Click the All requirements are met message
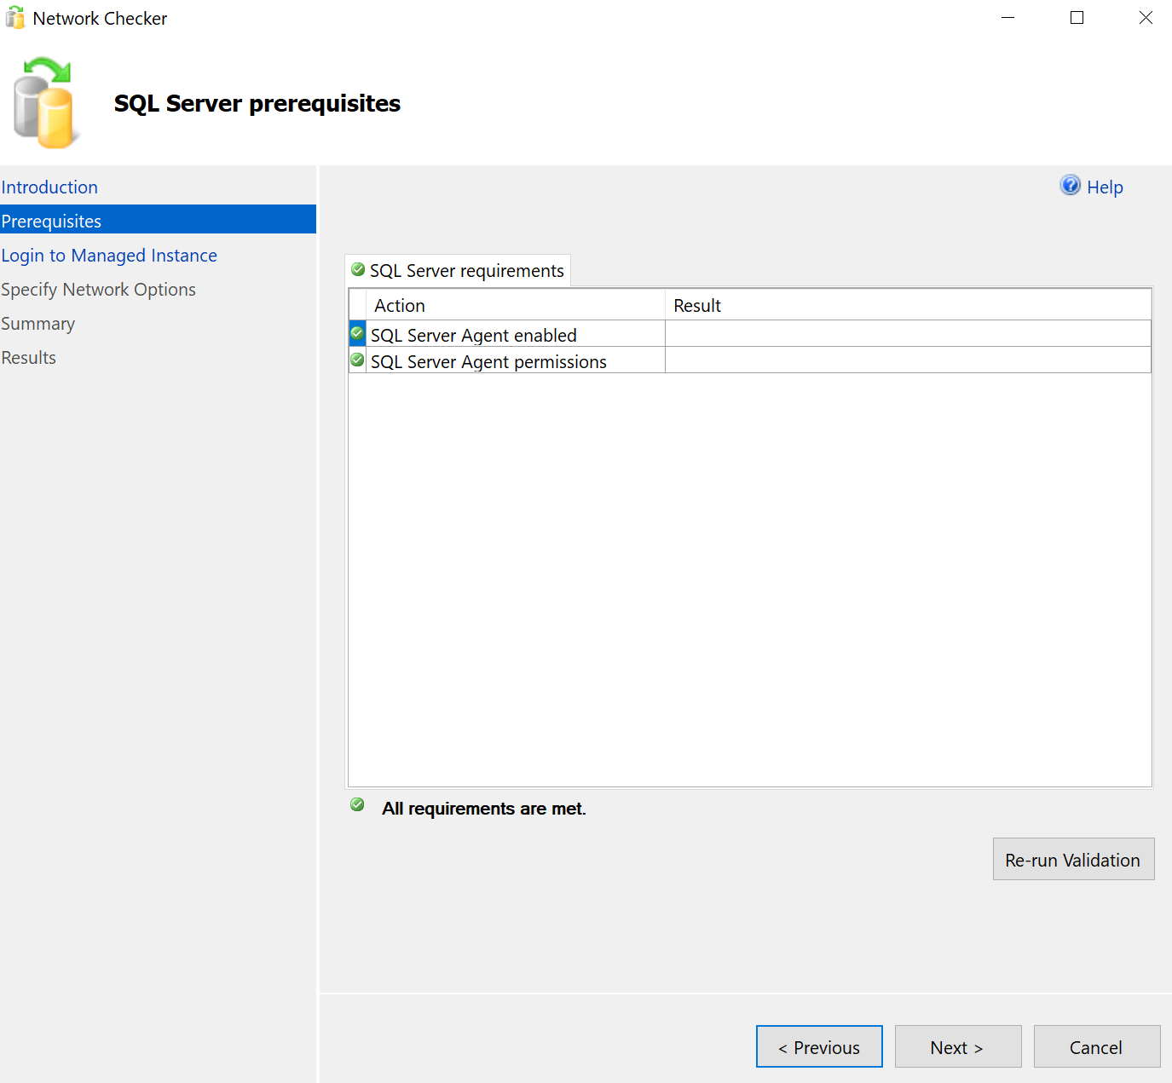 484,809
